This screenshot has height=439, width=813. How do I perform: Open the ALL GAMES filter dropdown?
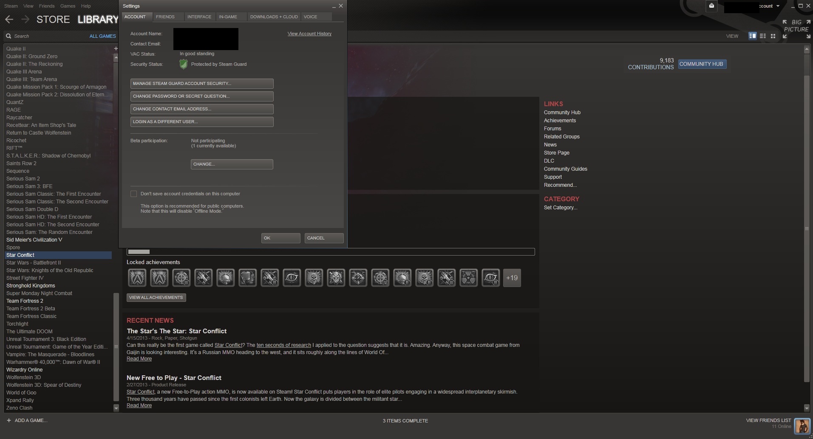pyautogui.click(x=102, y=36)
